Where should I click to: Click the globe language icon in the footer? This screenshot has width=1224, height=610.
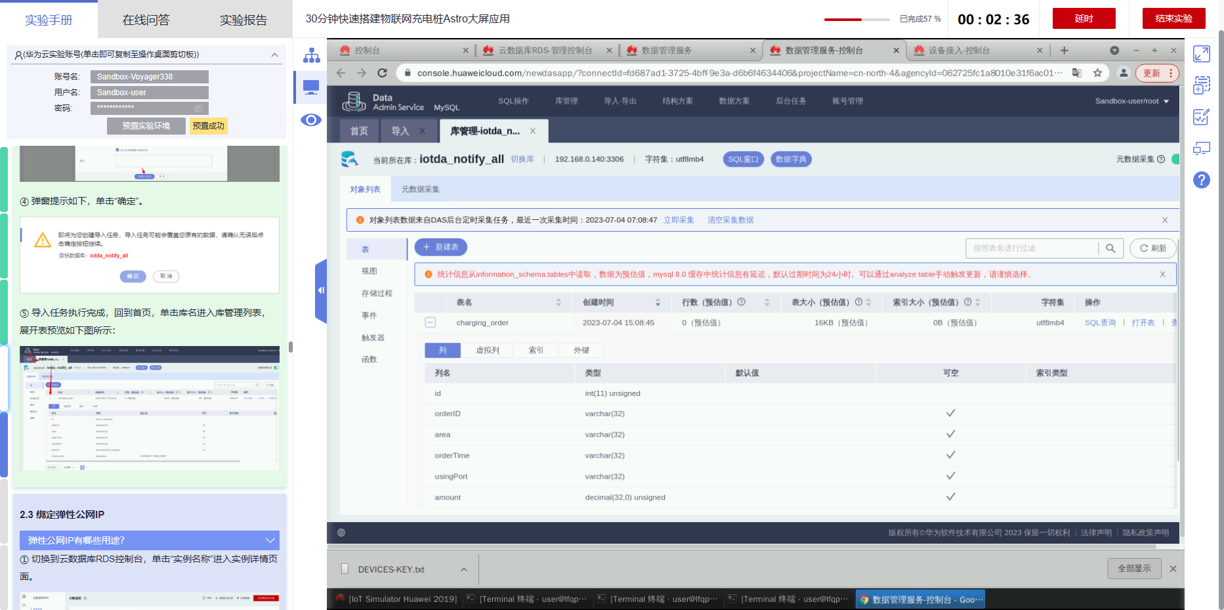coord(341,533)
